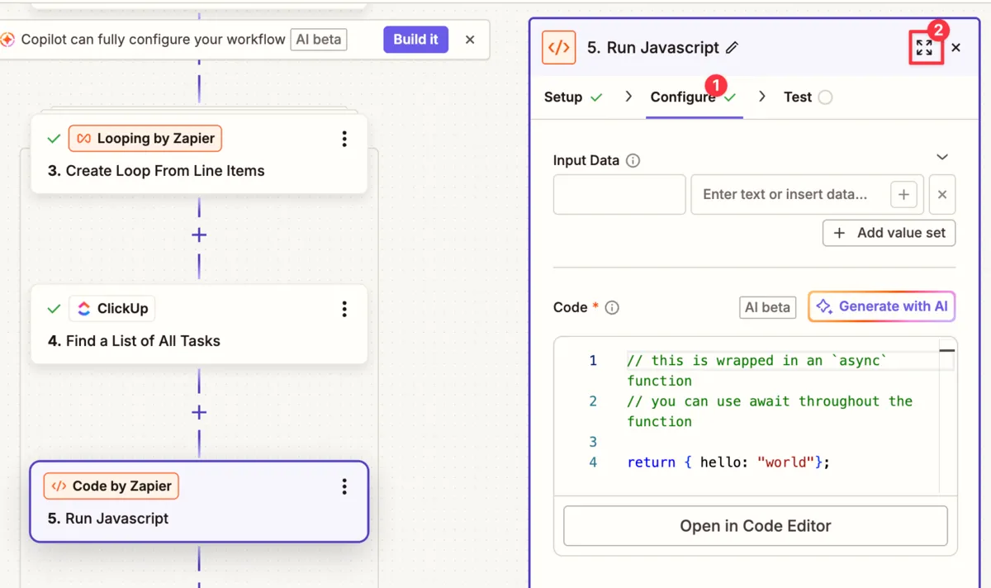
Task: Expand the Run Javascript panel to fullscreen
Action: [x=926, y=47]
